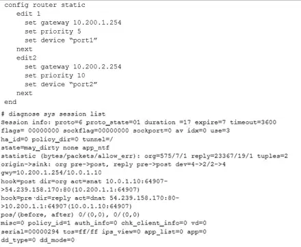Click the 'edit2' text line
This screenshot has width=301, height=247.
point(27,57)
